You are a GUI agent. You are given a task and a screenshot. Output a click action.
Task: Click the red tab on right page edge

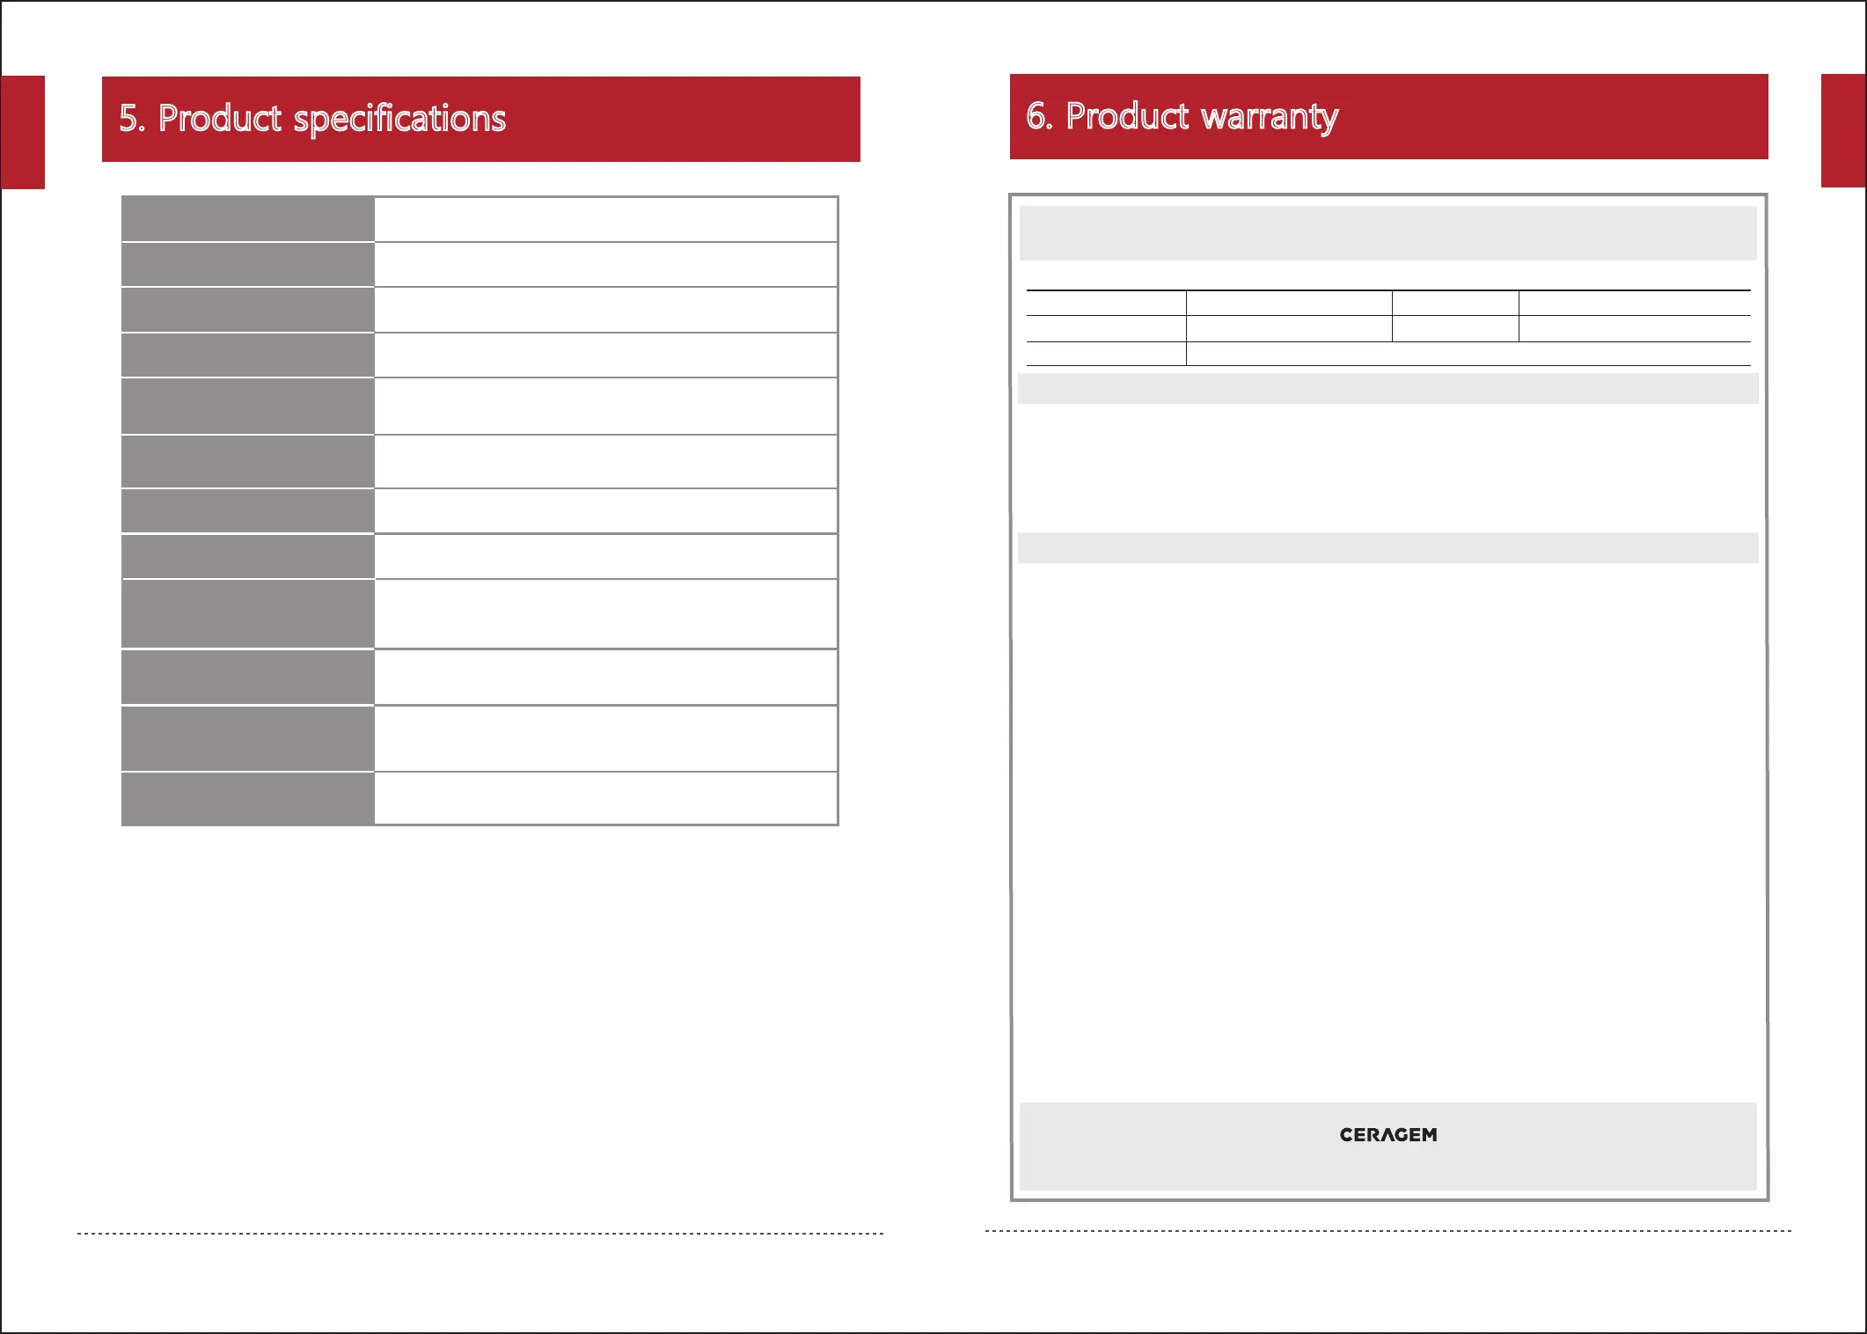coord(1842,130)
